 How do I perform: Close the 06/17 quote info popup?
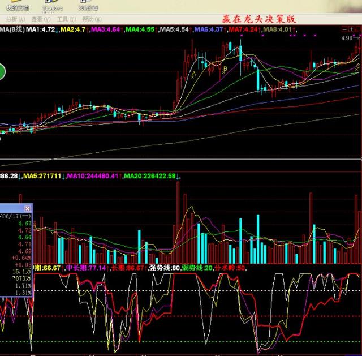tap(28, 209)
